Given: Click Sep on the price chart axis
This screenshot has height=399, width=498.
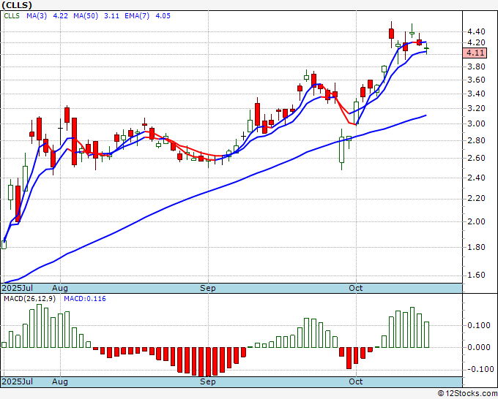Looking at the screenshot, I should point(208,288).
